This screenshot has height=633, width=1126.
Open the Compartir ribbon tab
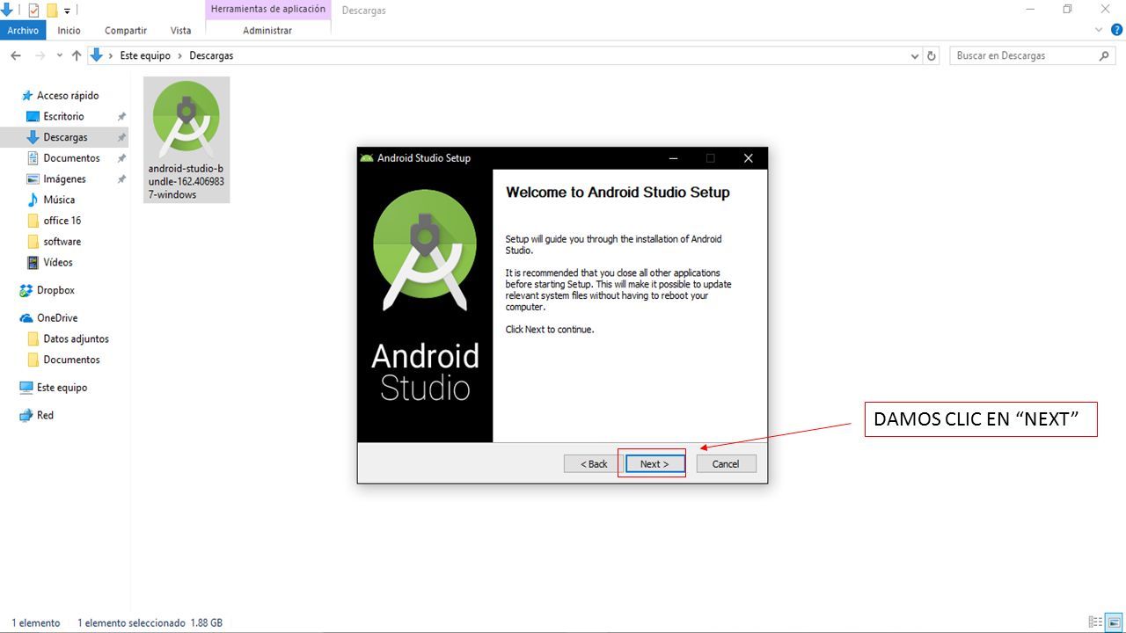coord(126,30)
